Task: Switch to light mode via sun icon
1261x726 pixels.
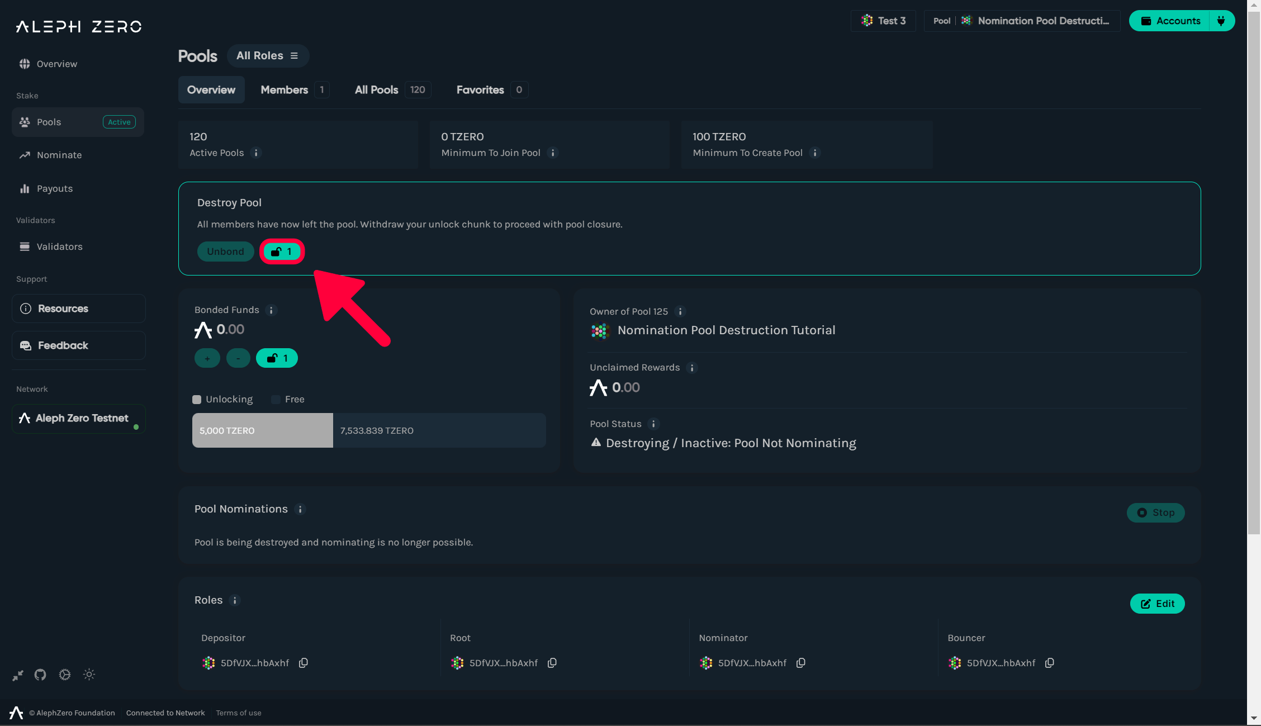Action: pos(89,675)
